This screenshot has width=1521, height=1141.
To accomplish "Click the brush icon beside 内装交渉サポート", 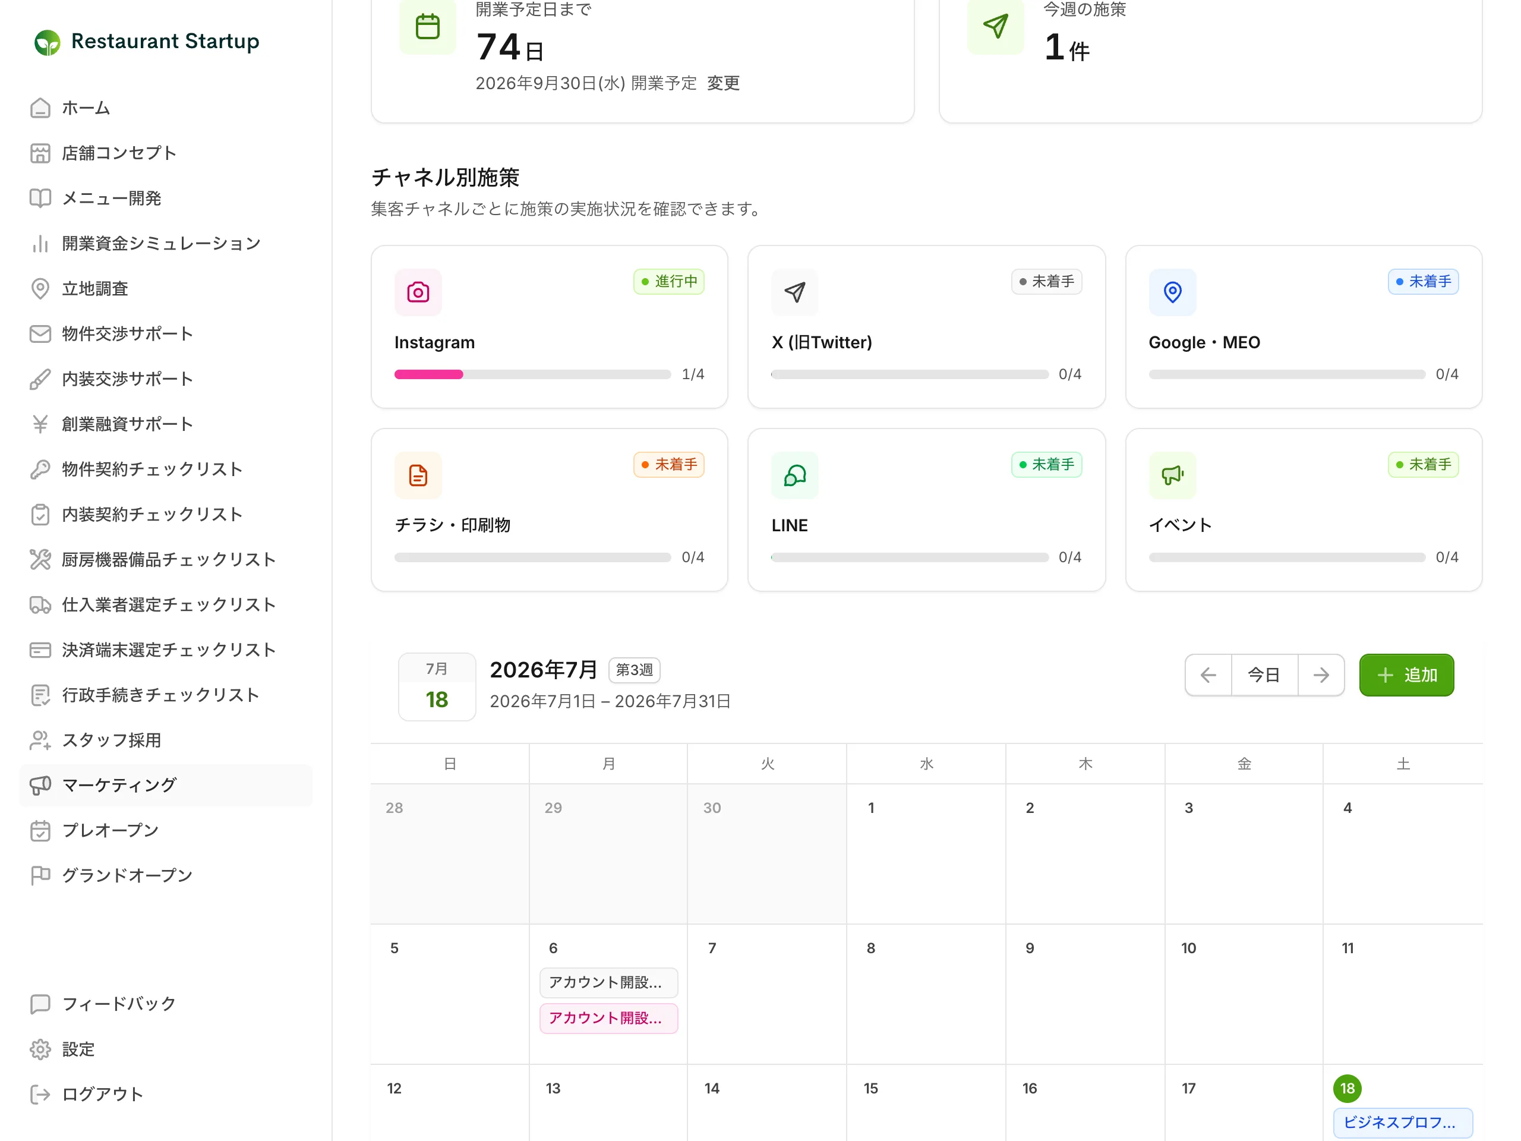I will [40, 379].
